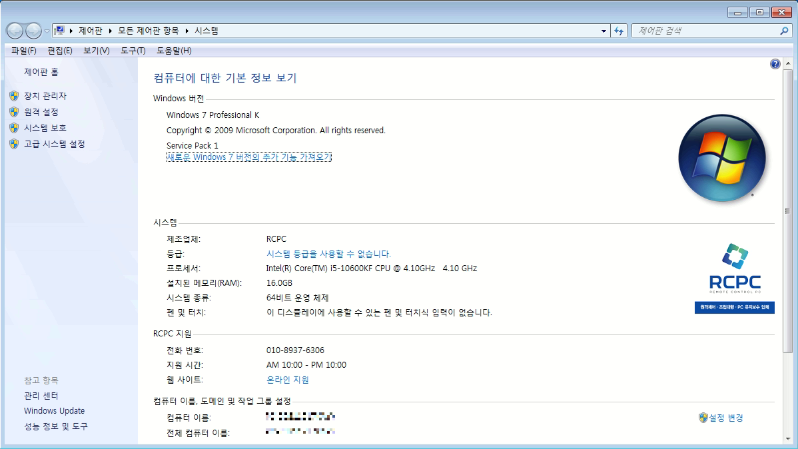The height and width of the screenshot is (449, 798).
Task: Expand arrow before 제어판 breadcrumb
Action: click(71, 31)
